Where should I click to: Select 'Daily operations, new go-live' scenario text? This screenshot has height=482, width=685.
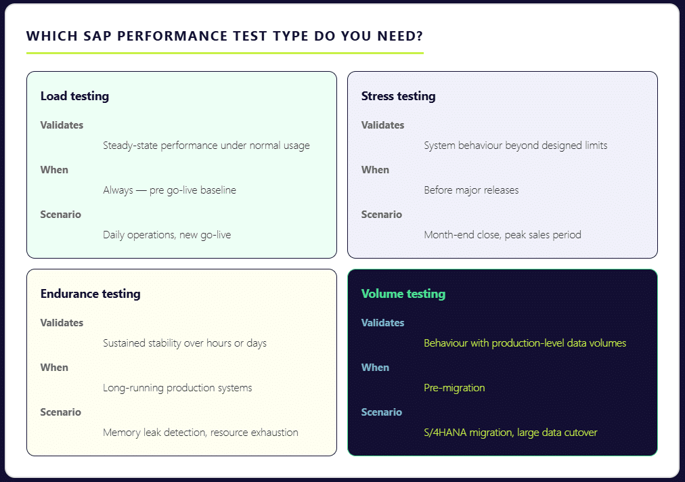pyautogui.click(x=167, y=235)
